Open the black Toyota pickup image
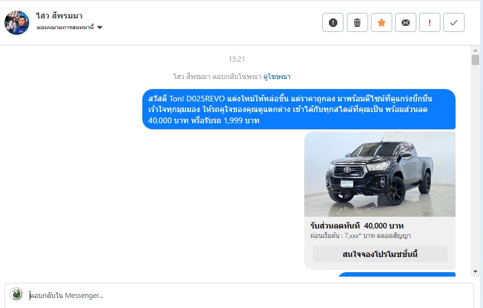Image resolution: width=483 pixels, height=308 pixels. click(x=380, y=174)
